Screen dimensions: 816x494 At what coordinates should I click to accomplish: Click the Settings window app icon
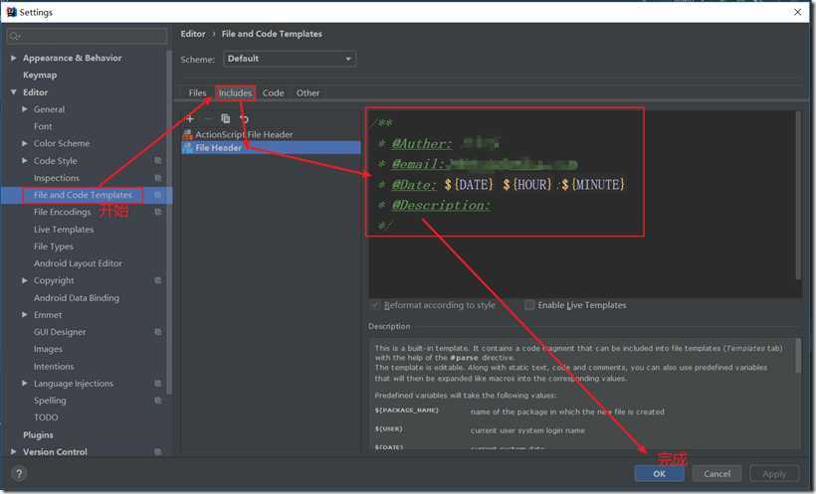[12, 12]
